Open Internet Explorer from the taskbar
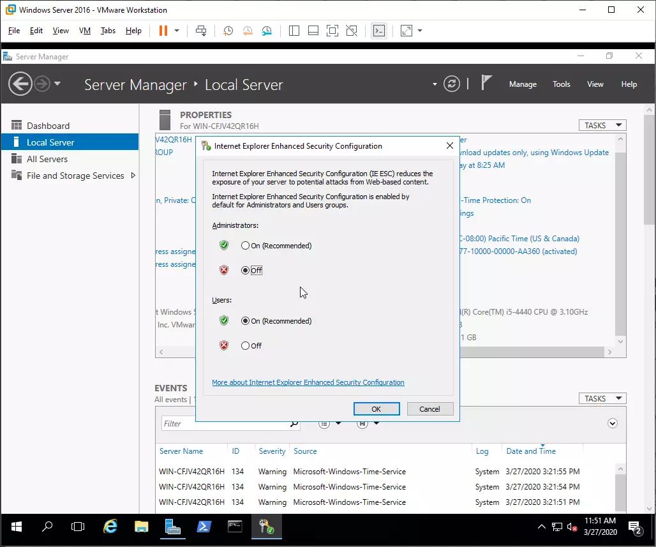This screenshot has width=656, height=547. (110, 527)
